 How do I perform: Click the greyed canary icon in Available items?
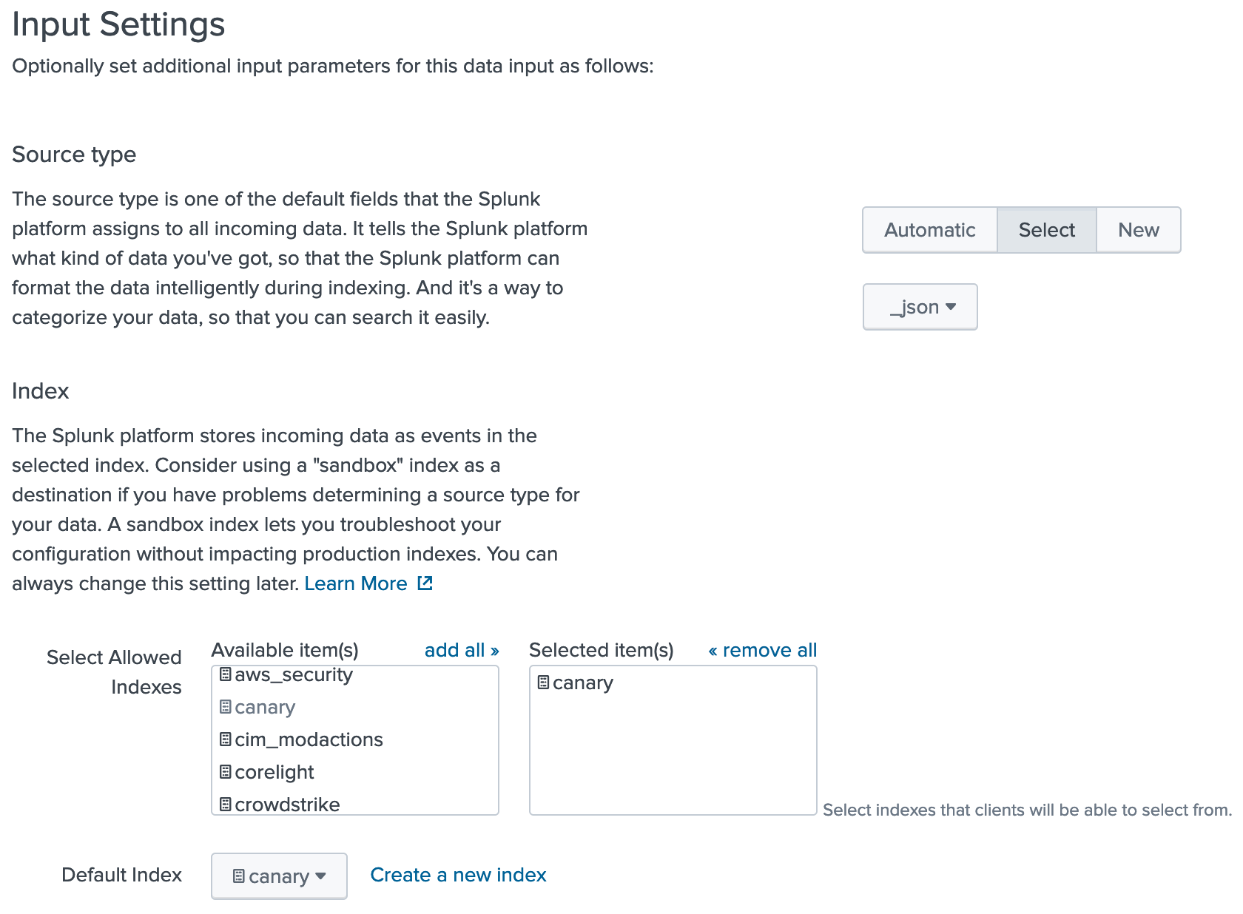pos(226,706)
